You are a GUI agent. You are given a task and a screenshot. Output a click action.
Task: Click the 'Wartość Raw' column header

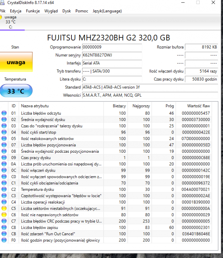point(198,106)
